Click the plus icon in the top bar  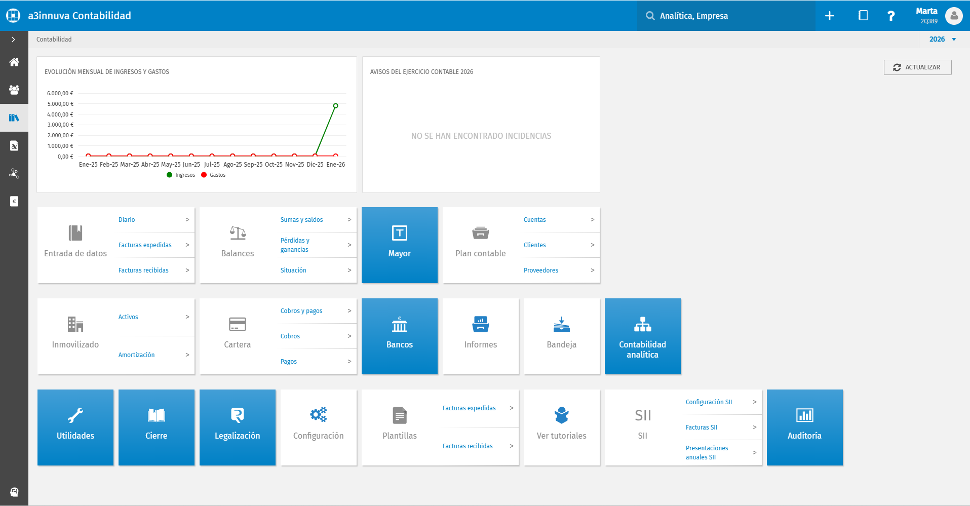coord(830,16)
